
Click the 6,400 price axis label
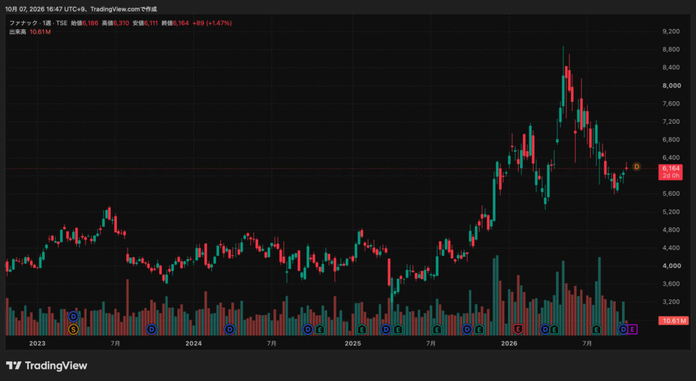671,158
